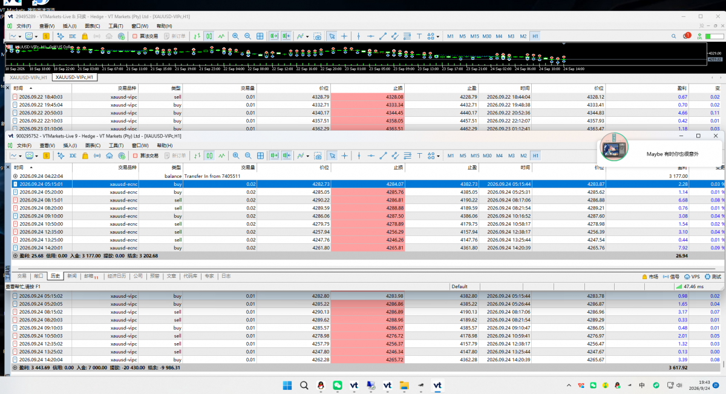This screenshot has height=394, width=726.
Task: Click screenshot camera icon in back window
Action: (x=318, y=36)
